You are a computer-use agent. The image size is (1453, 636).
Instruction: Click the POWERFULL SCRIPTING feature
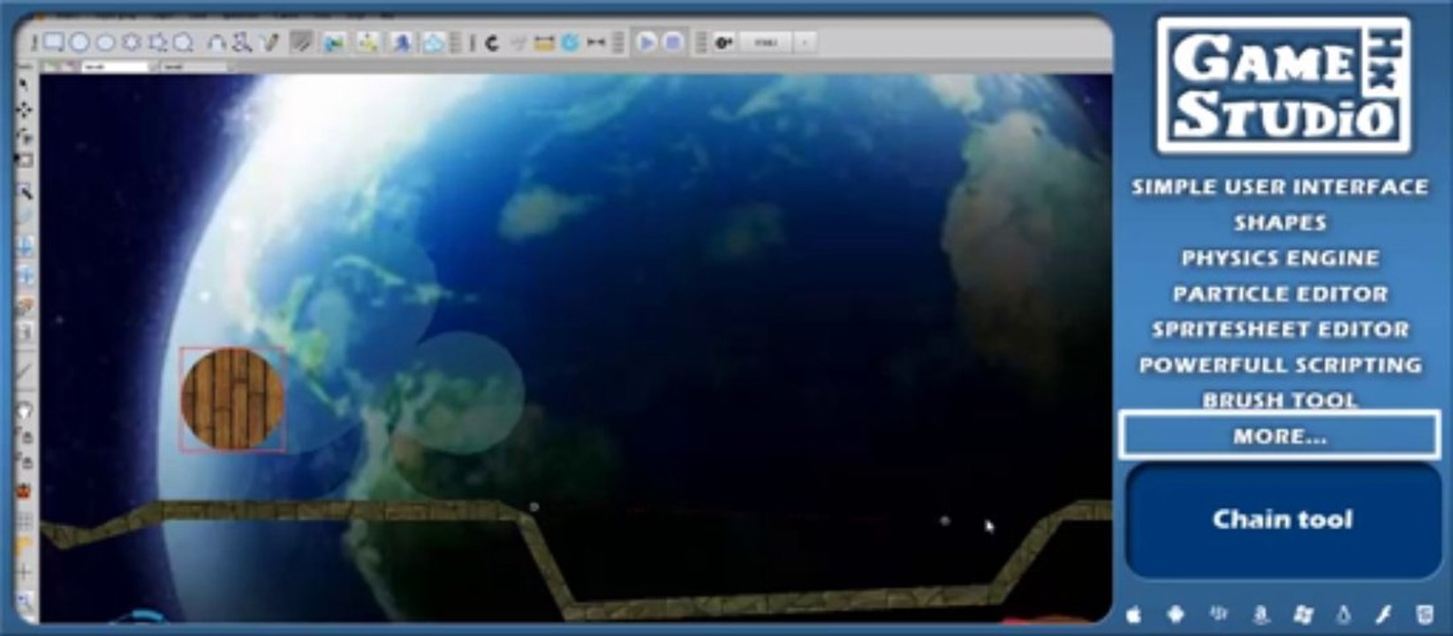pyautogui.click(x=1279, y=365)
